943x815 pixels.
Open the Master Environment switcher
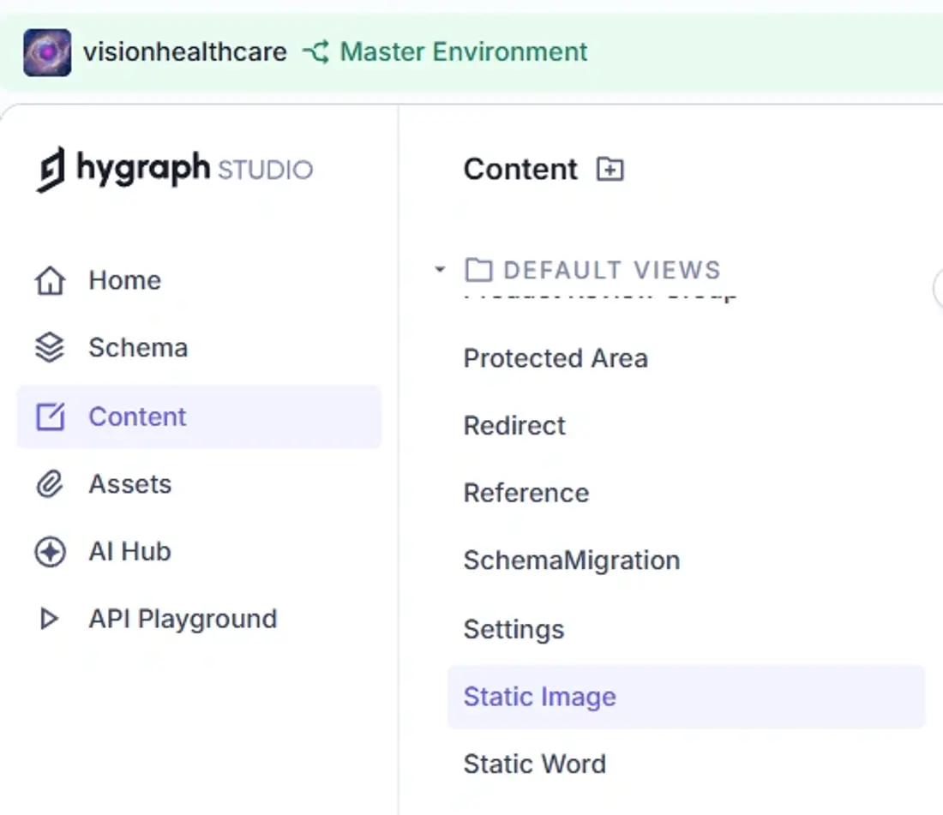463,51
